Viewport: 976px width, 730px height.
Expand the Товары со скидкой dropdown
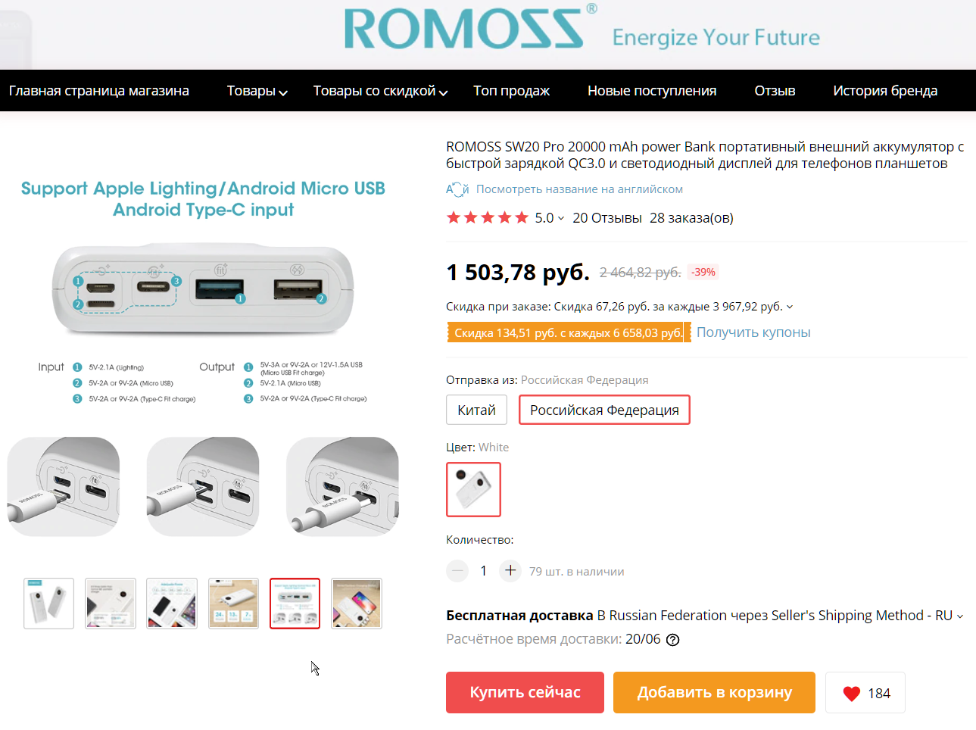click(x=381, y=91)
